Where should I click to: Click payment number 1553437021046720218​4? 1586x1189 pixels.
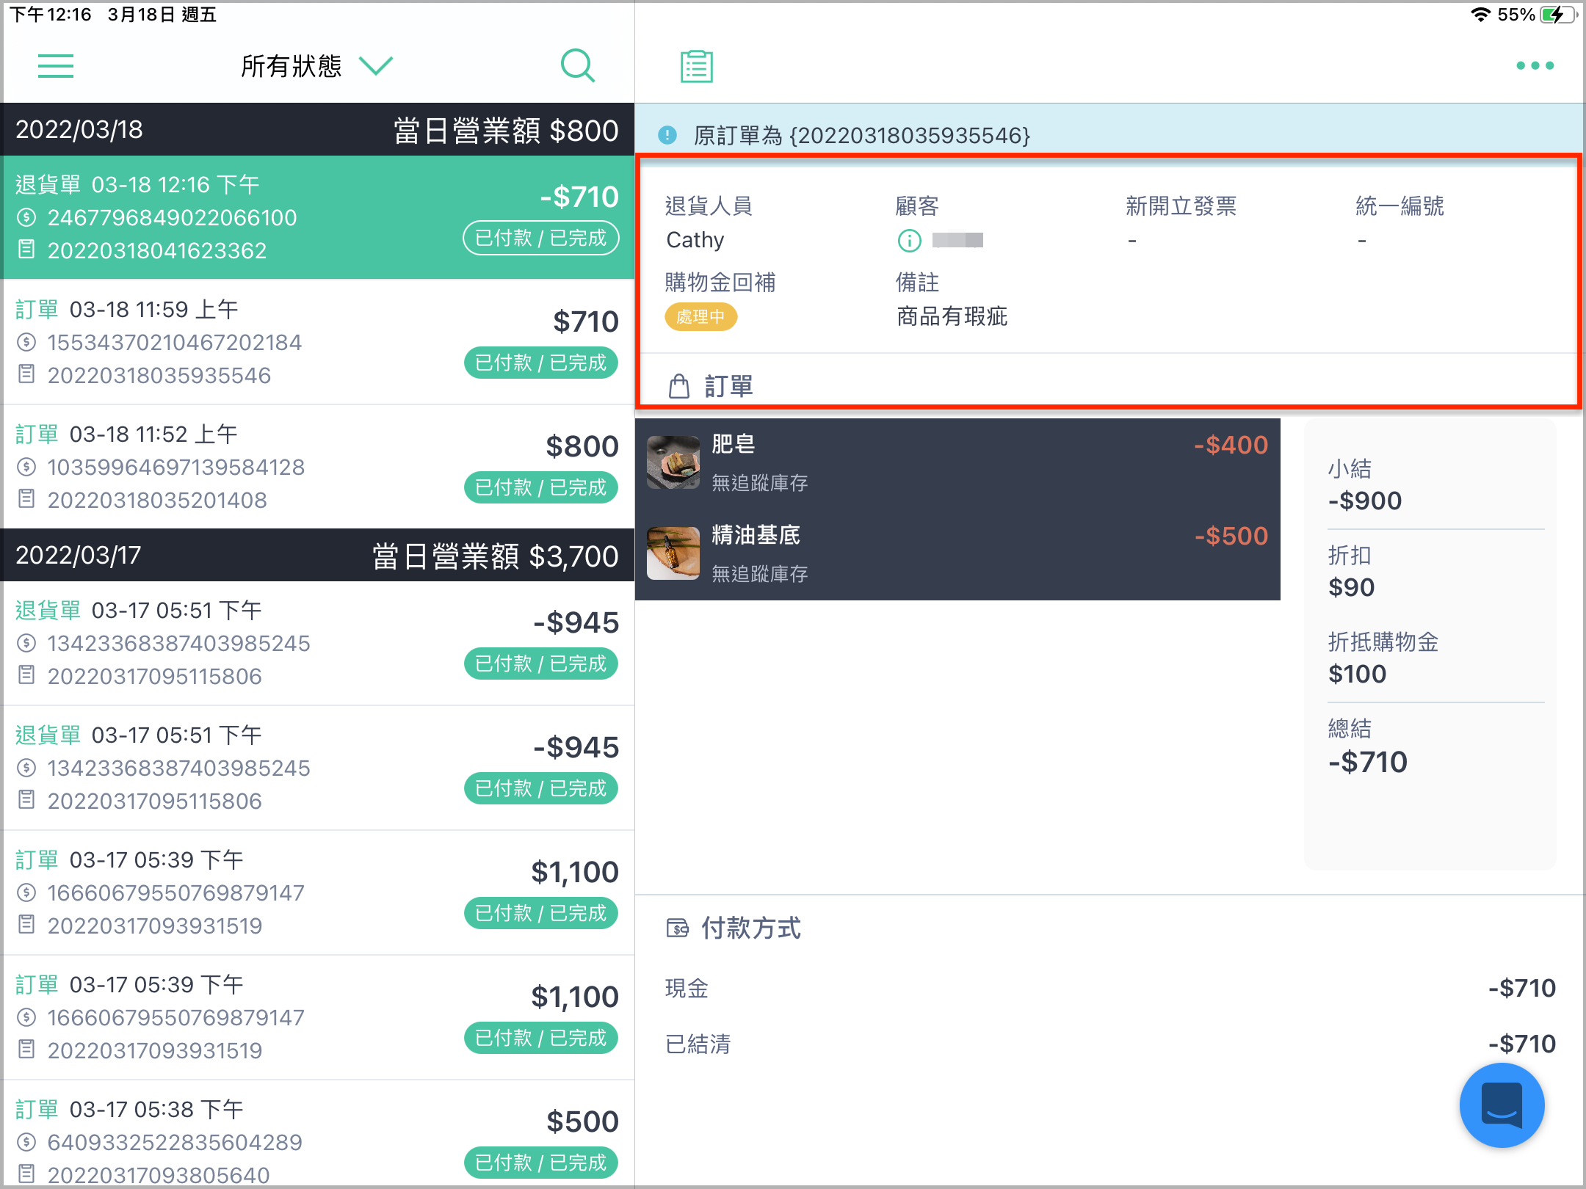point(175,342)
